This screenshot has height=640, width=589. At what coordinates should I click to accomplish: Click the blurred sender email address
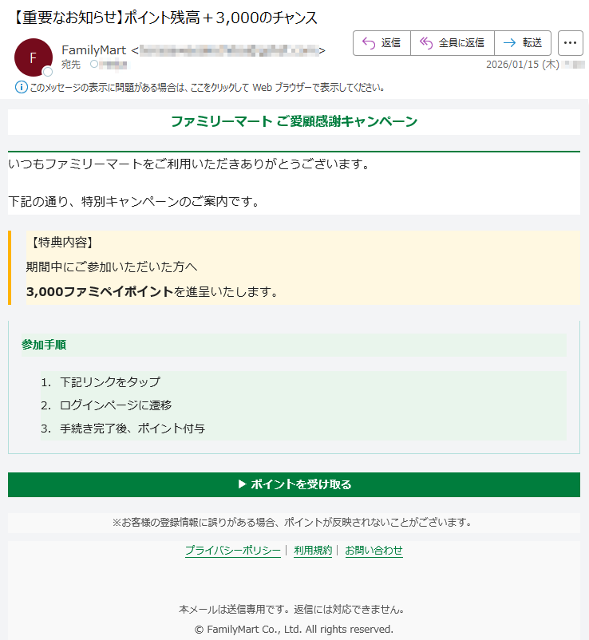coord(228,50)
